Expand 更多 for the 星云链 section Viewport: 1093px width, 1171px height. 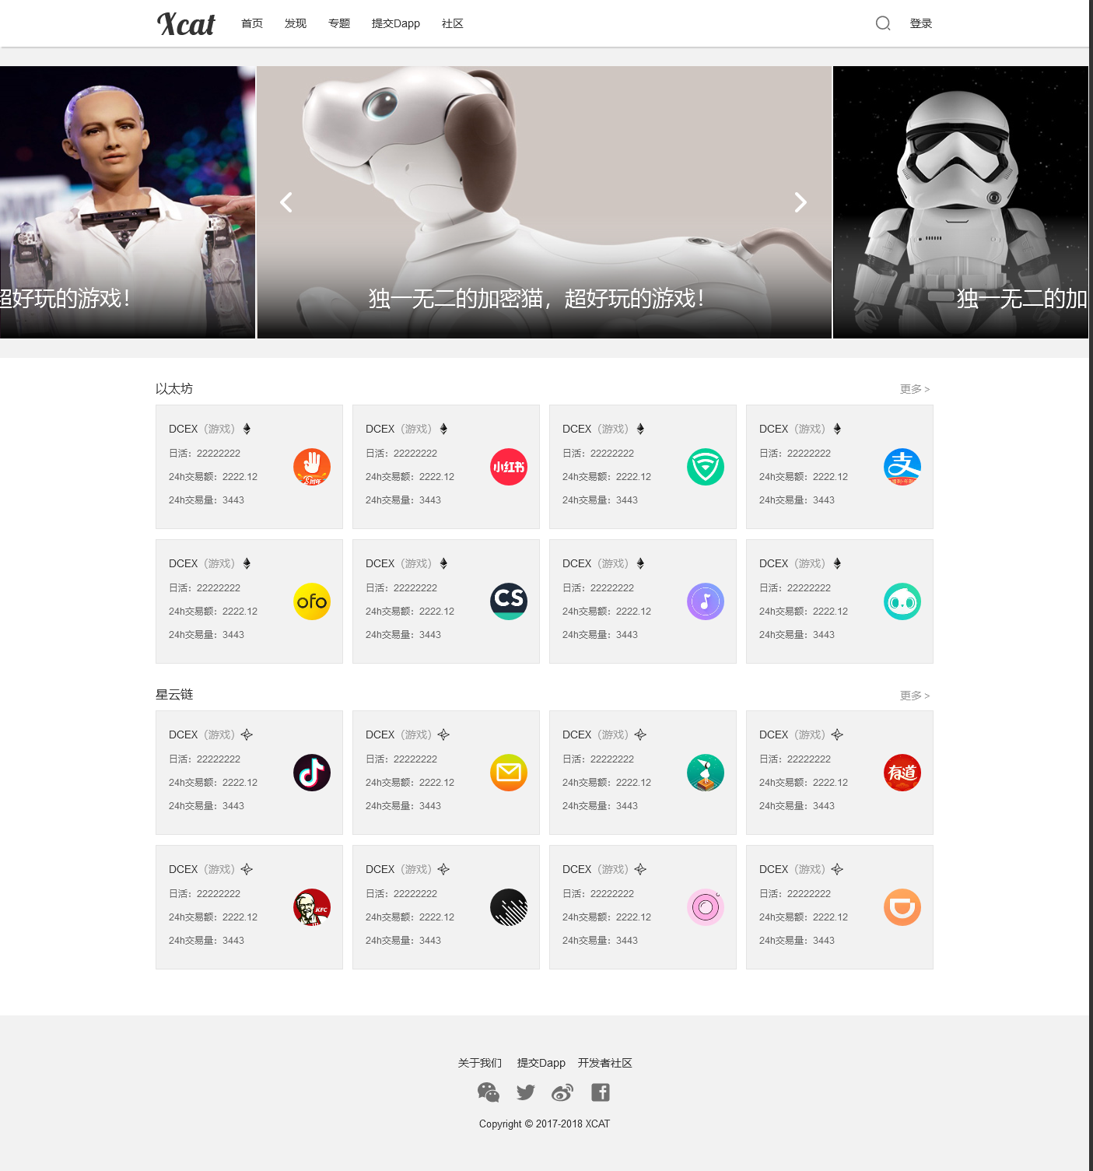915,696
